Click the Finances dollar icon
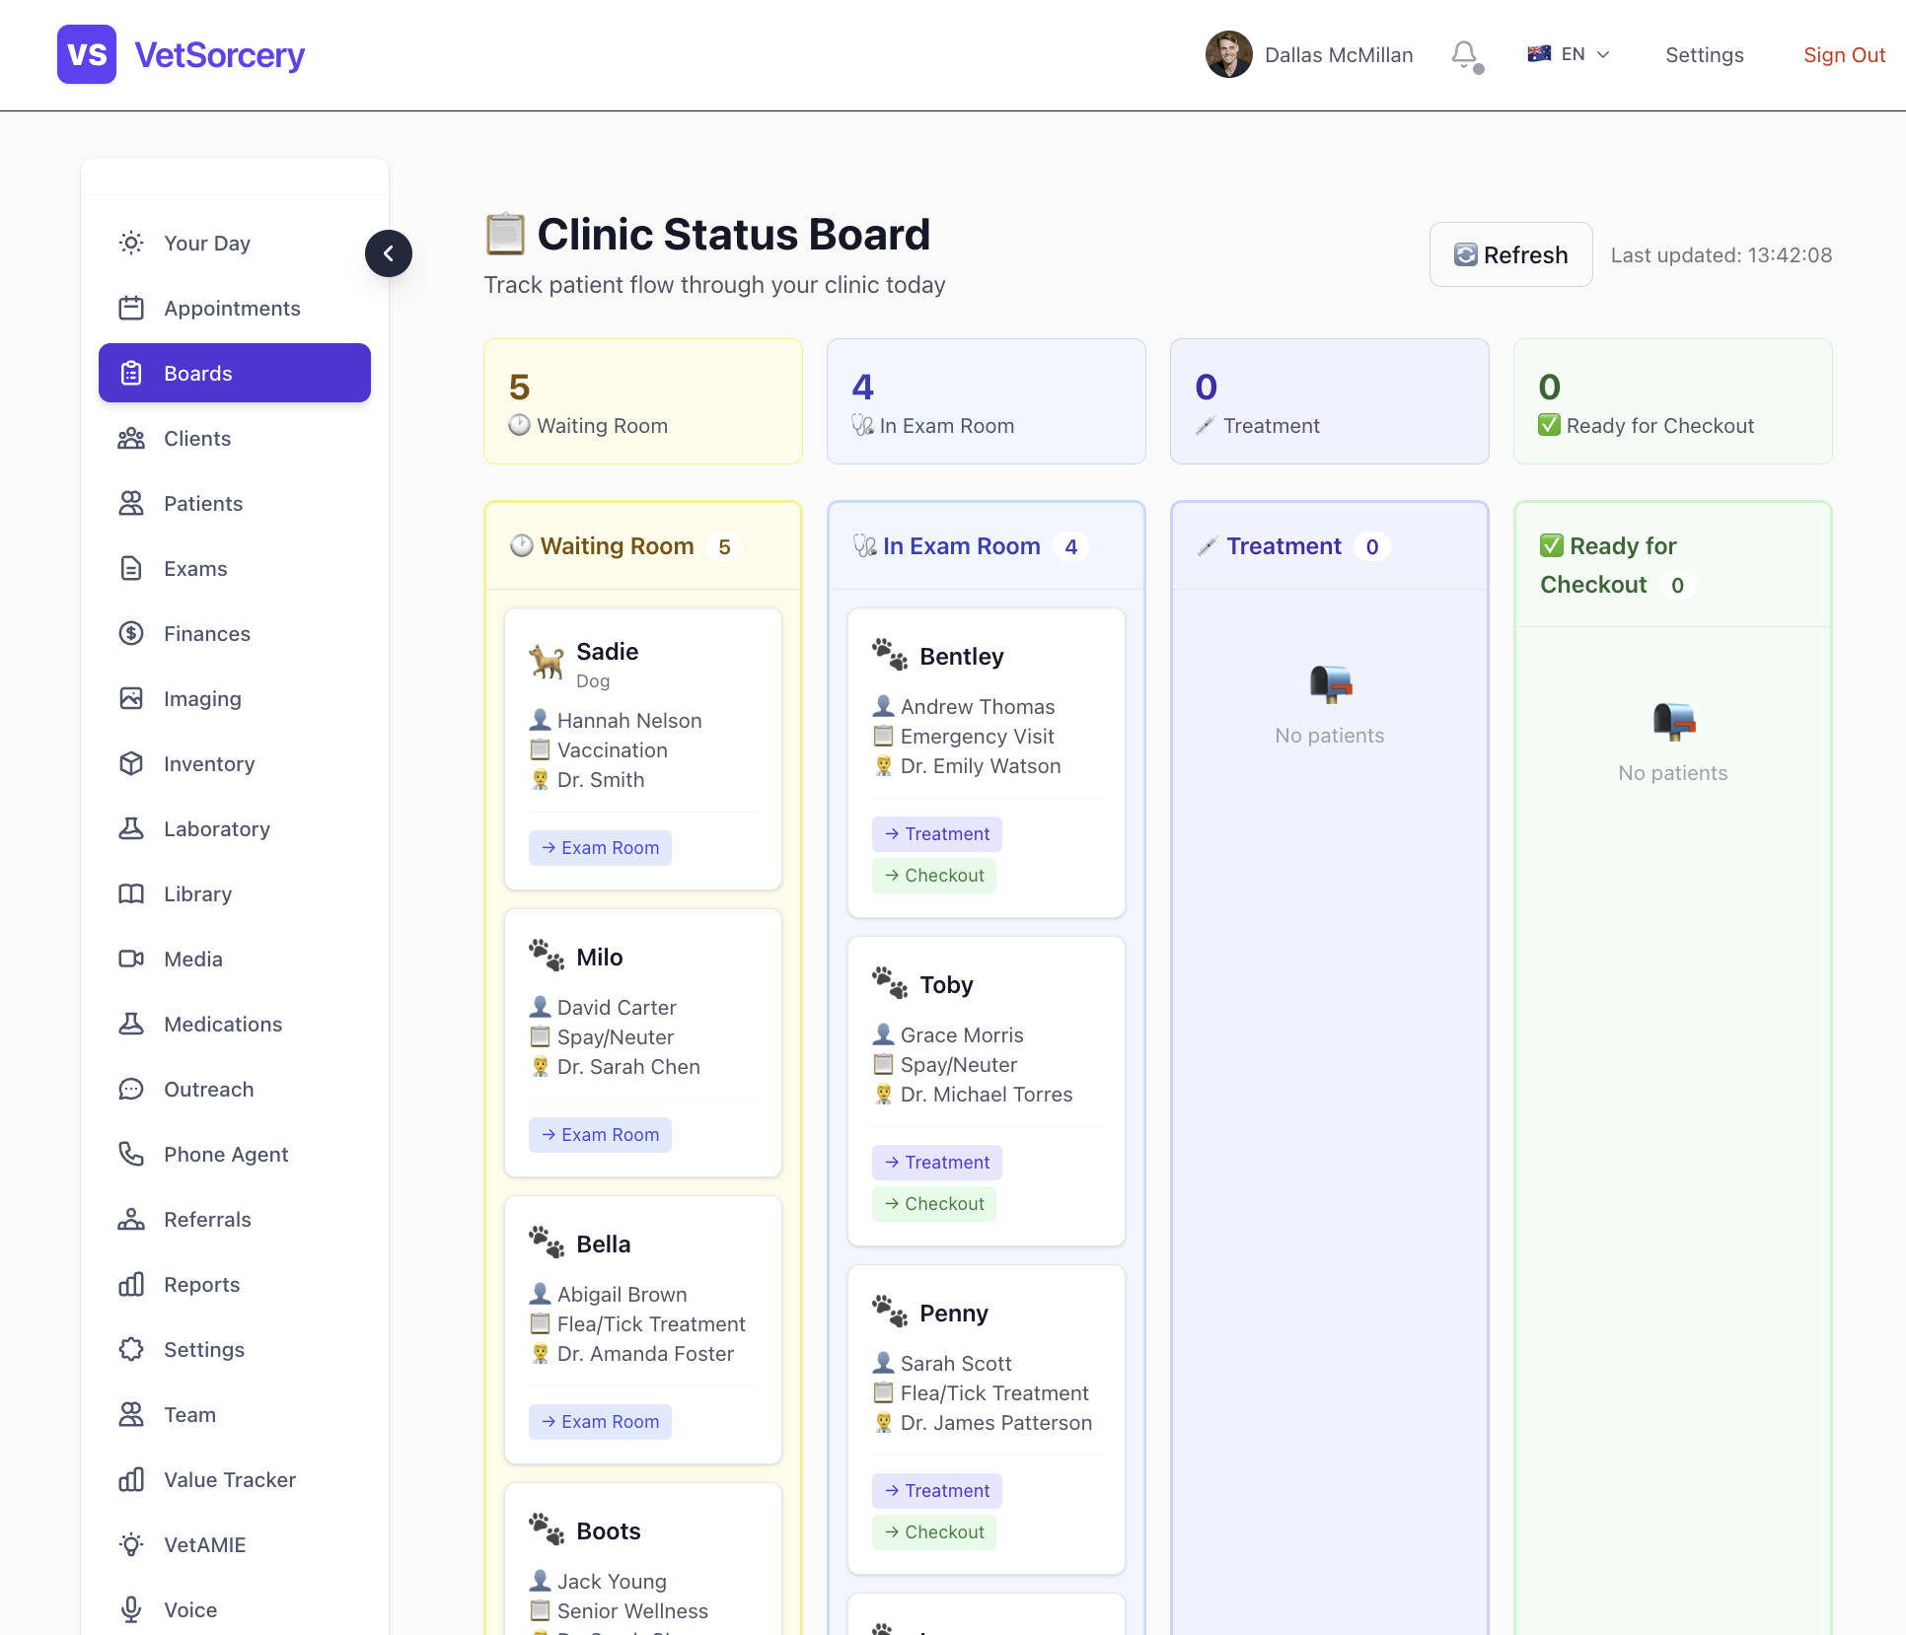This screenshot has height=1635, width=1906. coord(131,634)
